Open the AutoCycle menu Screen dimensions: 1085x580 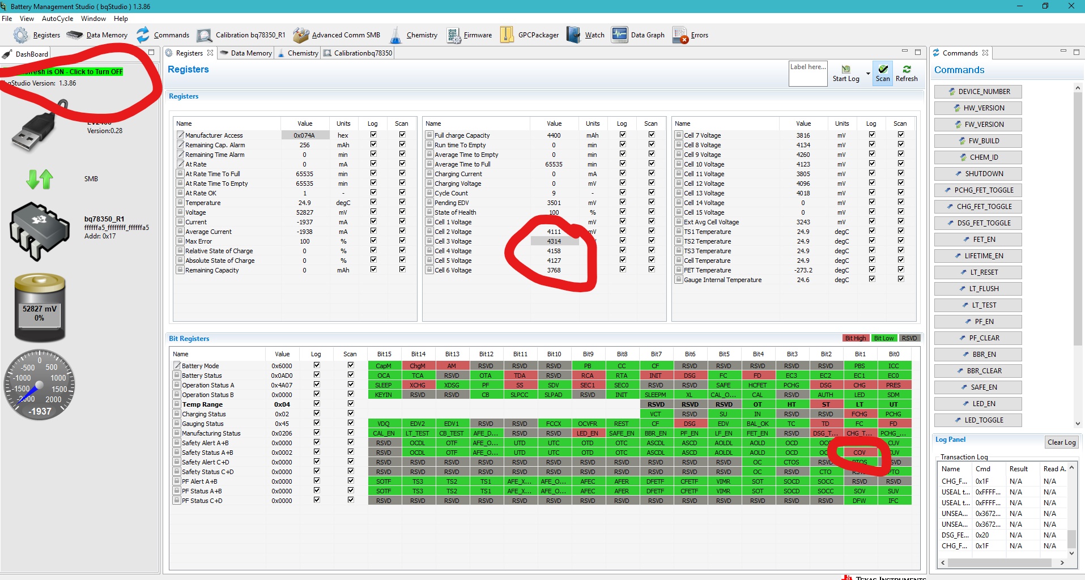pyautogui.click(x=57, y=19)
